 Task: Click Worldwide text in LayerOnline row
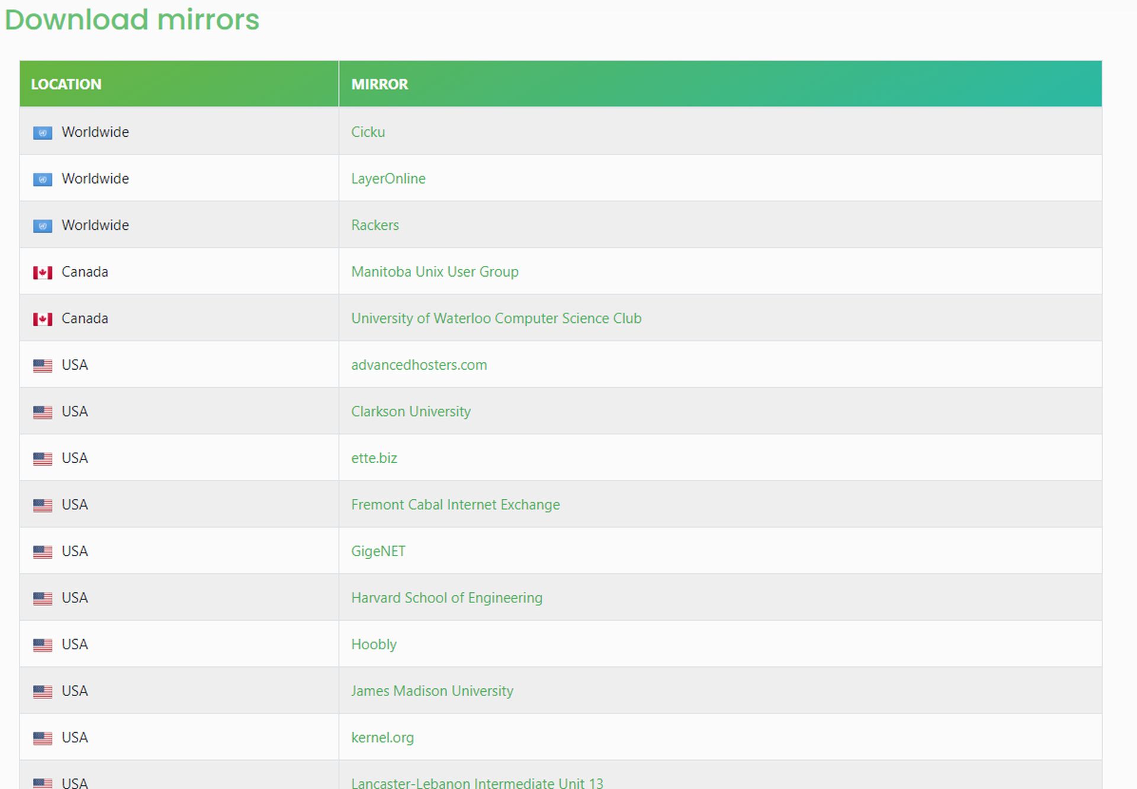coord(95,179)
